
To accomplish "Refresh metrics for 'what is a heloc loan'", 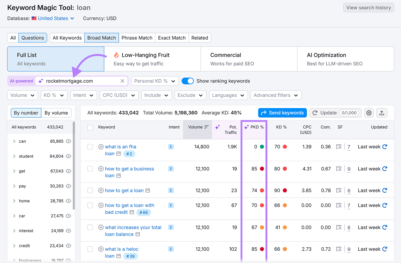I will point(385,249).
